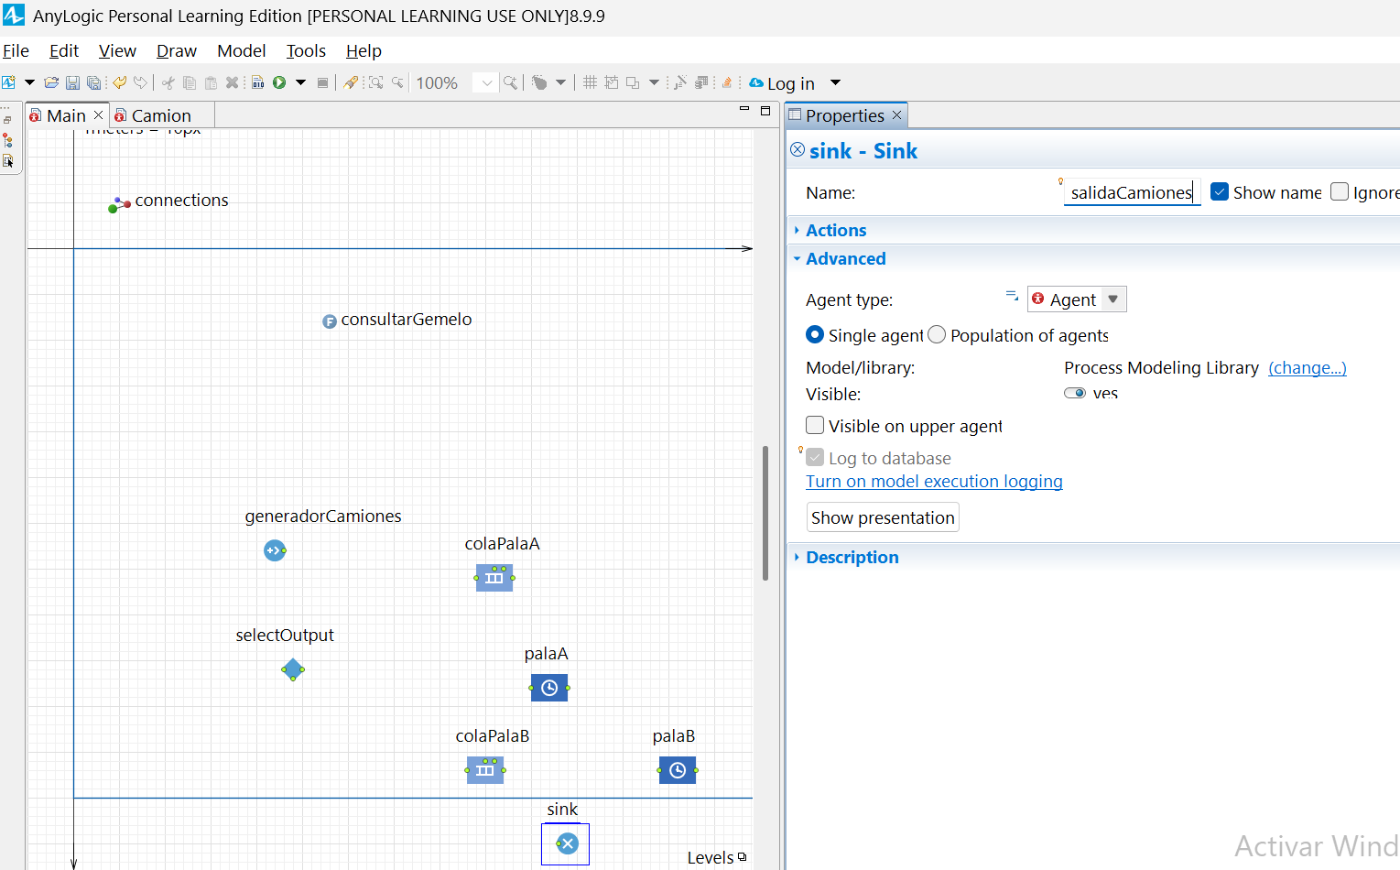
Task: Click the connections element icon
Action: [119, 204]
